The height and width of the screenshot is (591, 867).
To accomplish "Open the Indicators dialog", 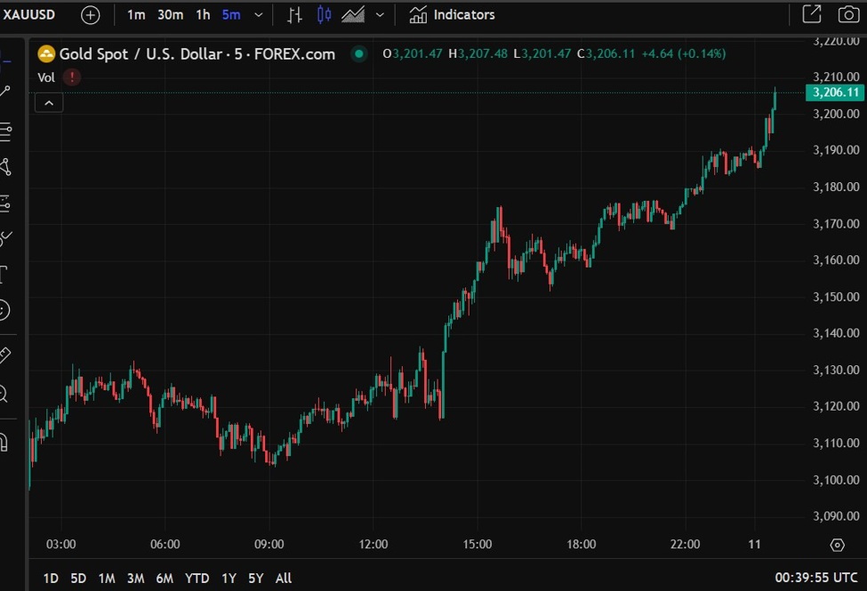I will pyautogui.click(x=454, y=14).
